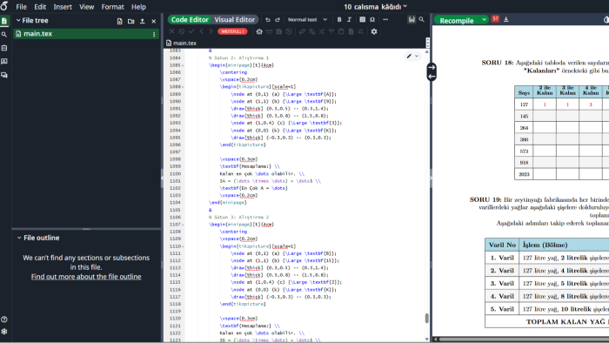Open the integrations rail icon

coord(4,48)
